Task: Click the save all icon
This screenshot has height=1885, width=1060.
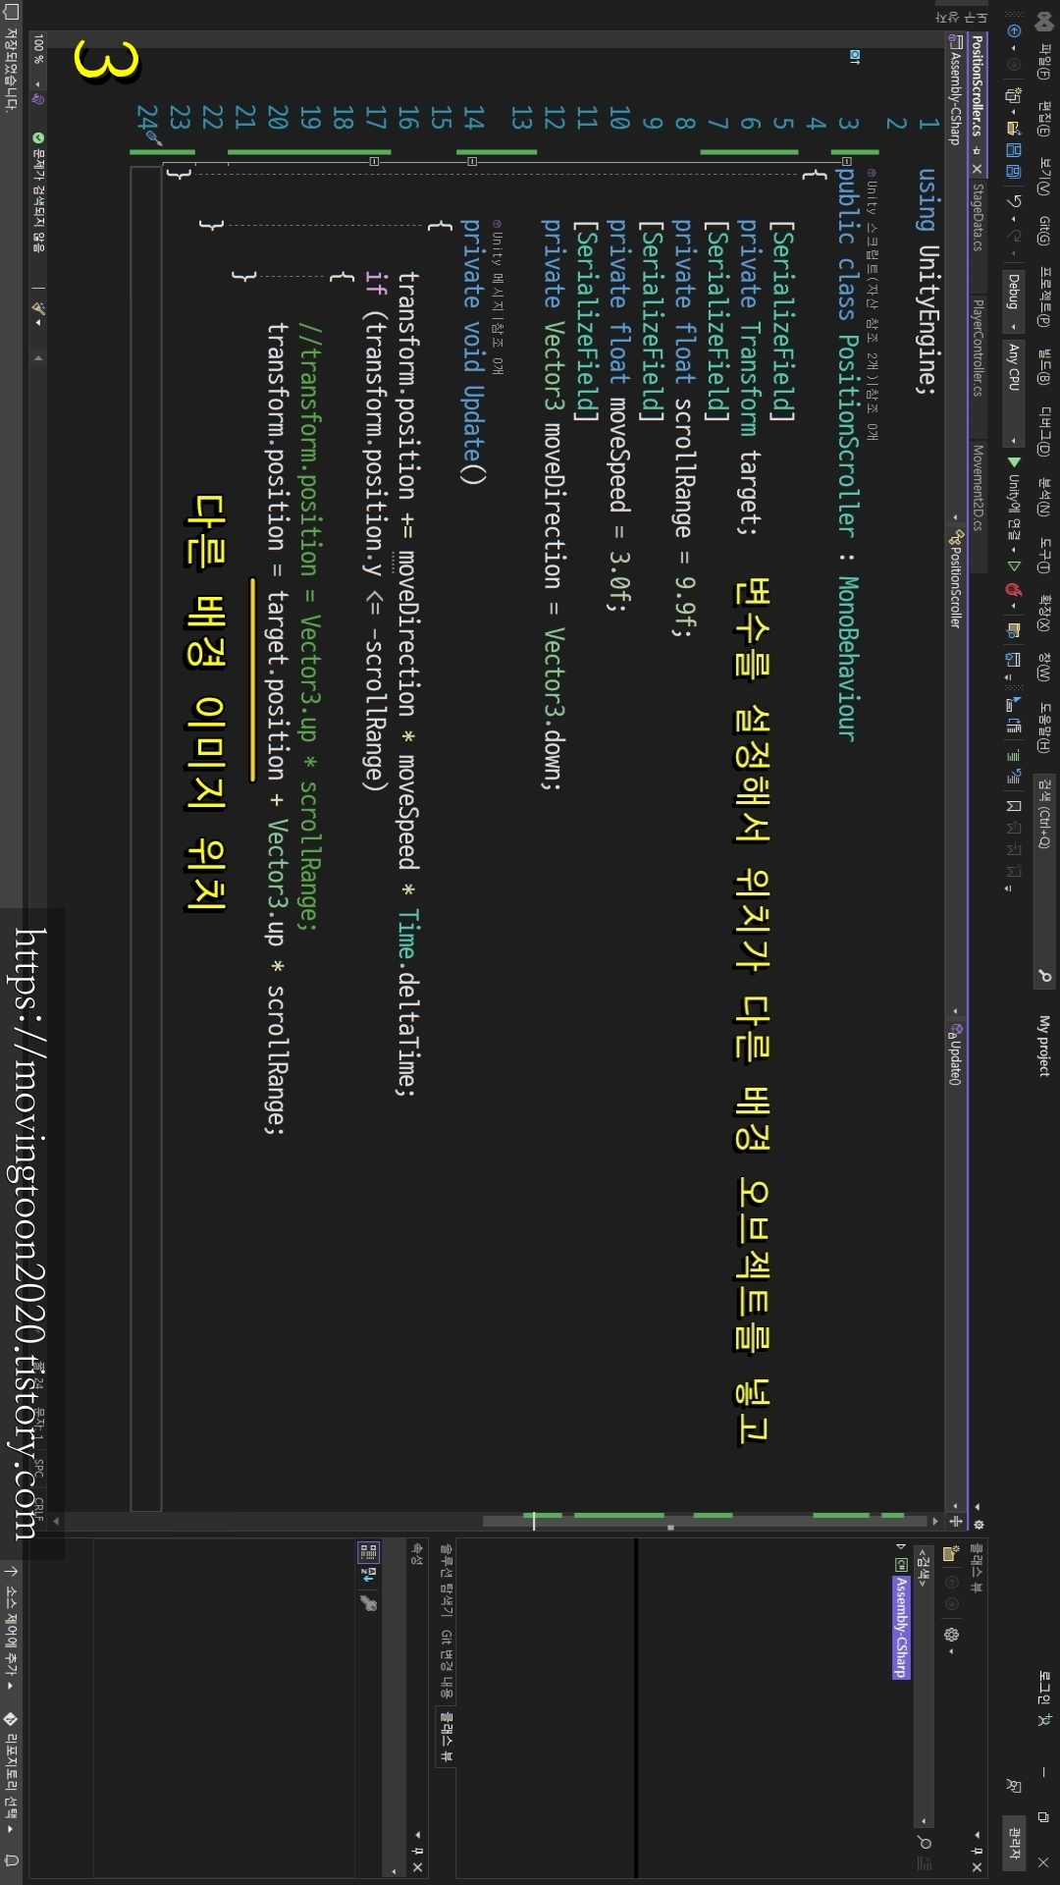Action: 1014,171
